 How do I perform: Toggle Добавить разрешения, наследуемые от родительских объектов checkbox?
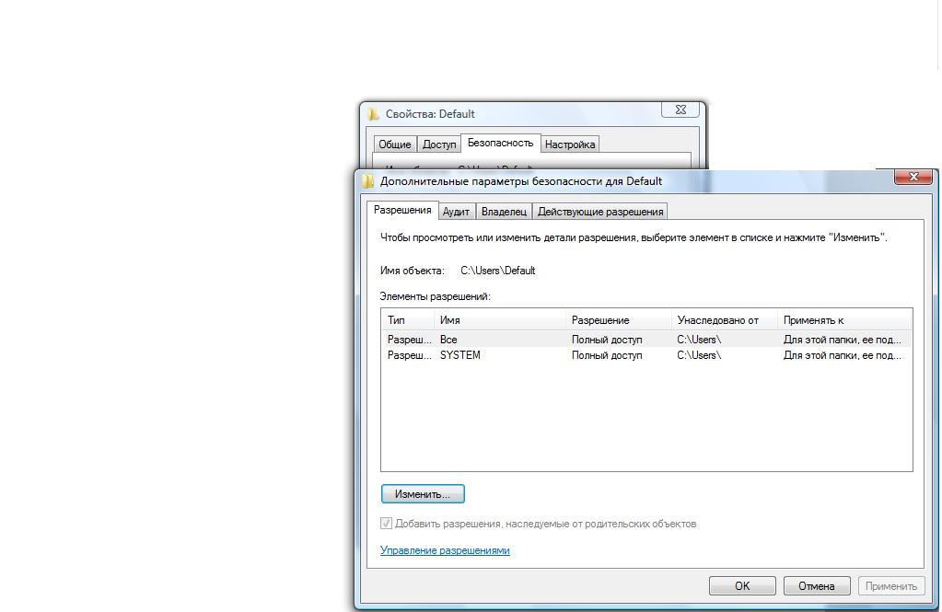[387, 524]
